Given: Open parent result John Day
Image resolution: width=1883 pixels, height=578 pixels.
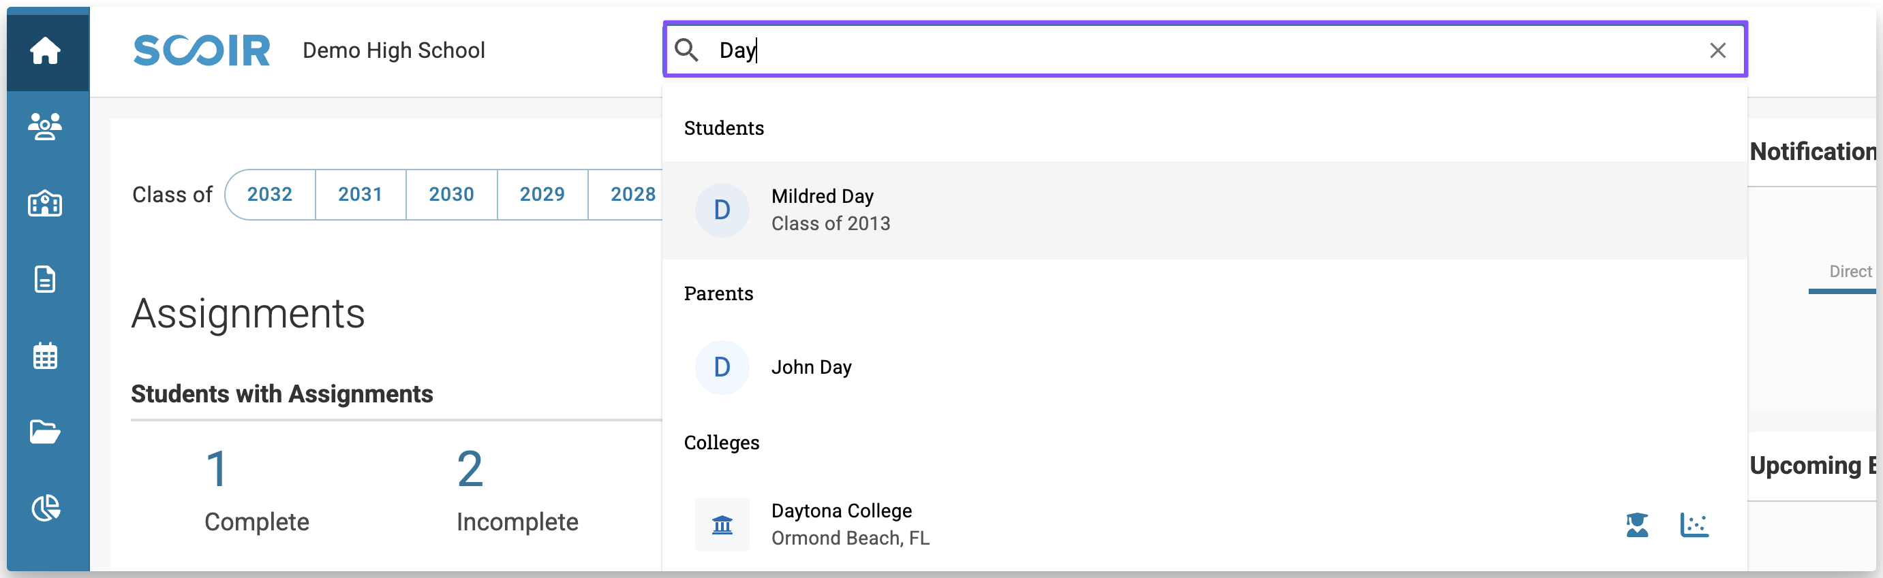Looking at the screenshot, I should 812,368.
